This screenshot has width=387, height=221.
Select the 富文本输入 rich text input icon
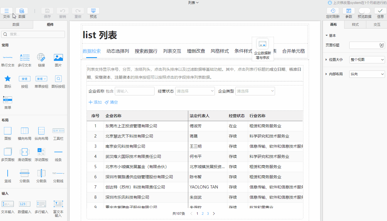[x=58, y=204]
